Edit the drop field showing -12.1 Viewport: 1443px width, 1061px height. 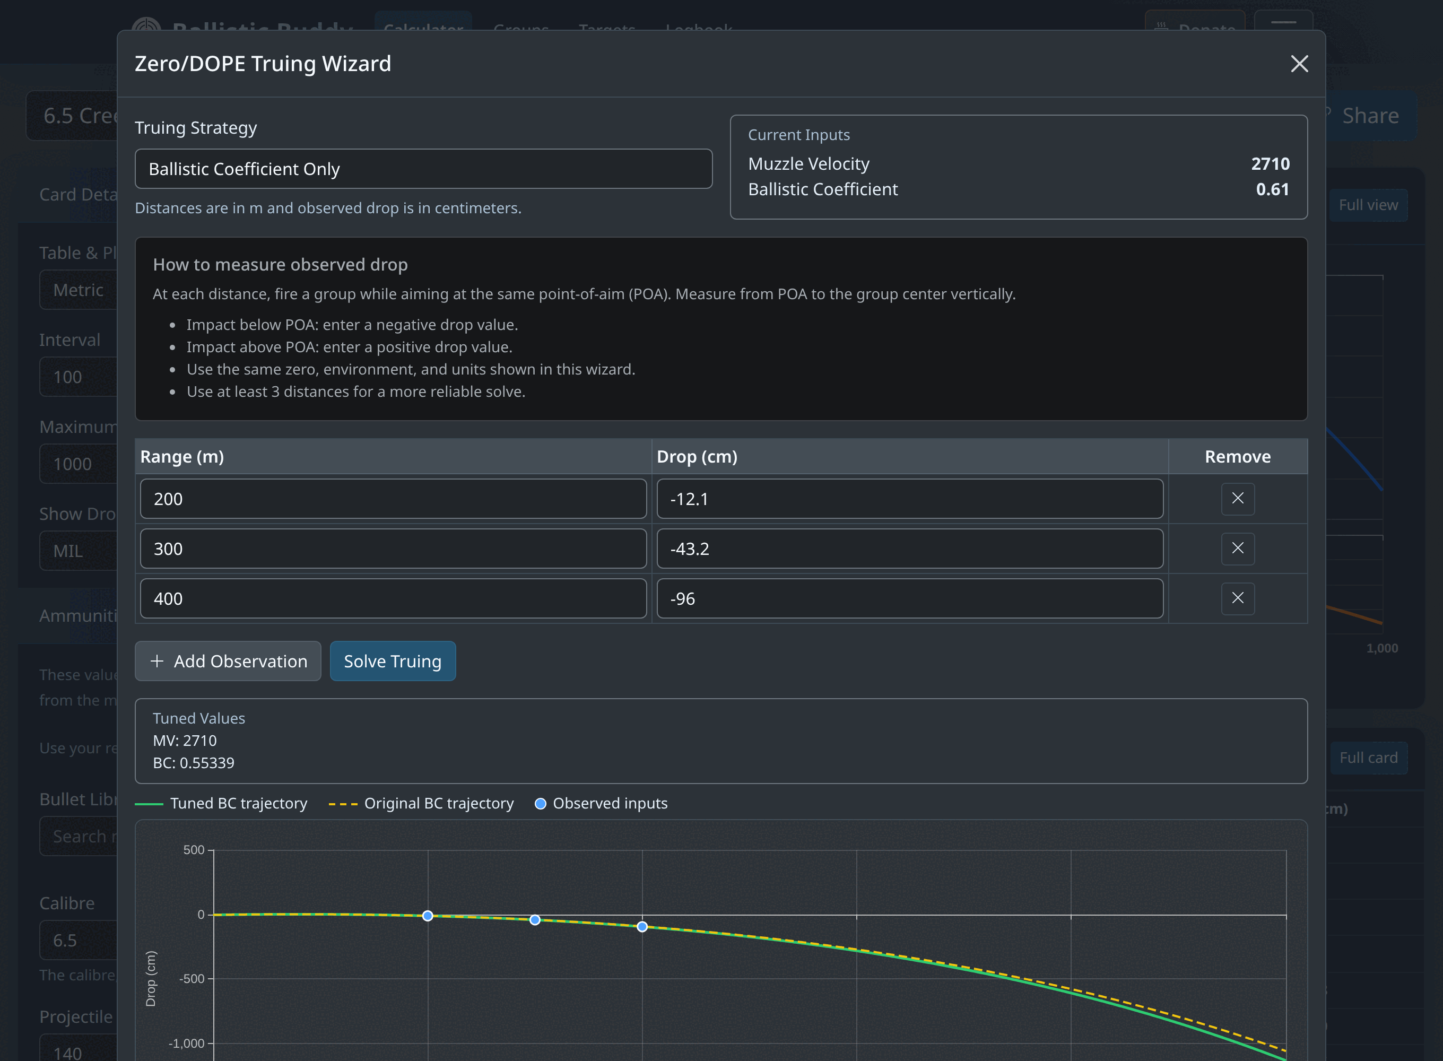click(909, 499)
